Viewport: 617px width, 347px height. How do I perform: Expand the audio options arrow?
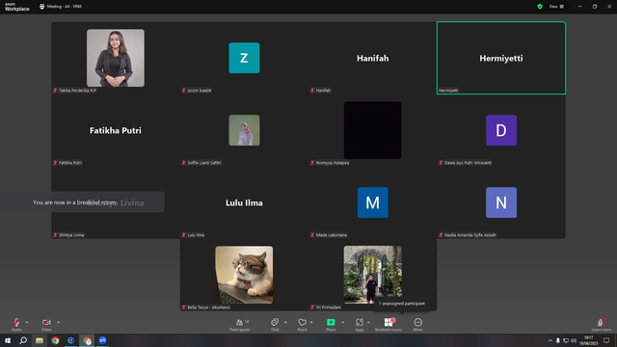tap(27, 322)
